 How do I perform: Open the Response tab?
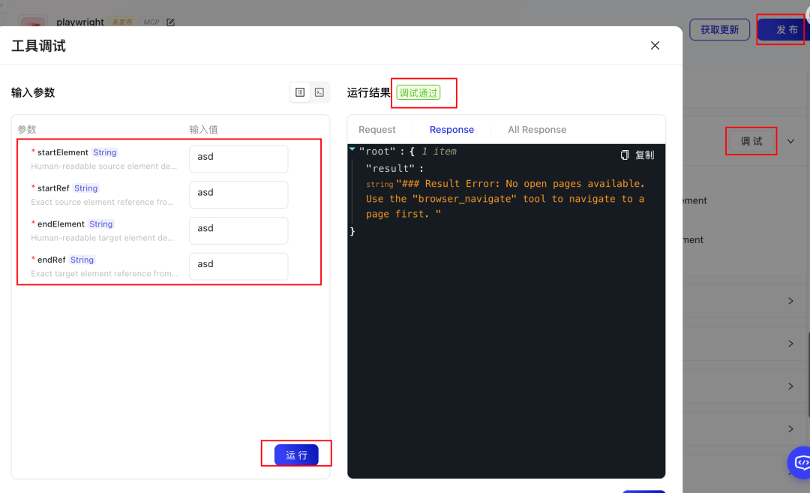tap(451, 130)
